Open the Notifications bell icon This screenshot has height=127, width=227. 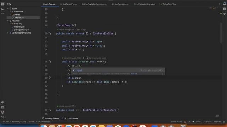click(x=225, y=4)
